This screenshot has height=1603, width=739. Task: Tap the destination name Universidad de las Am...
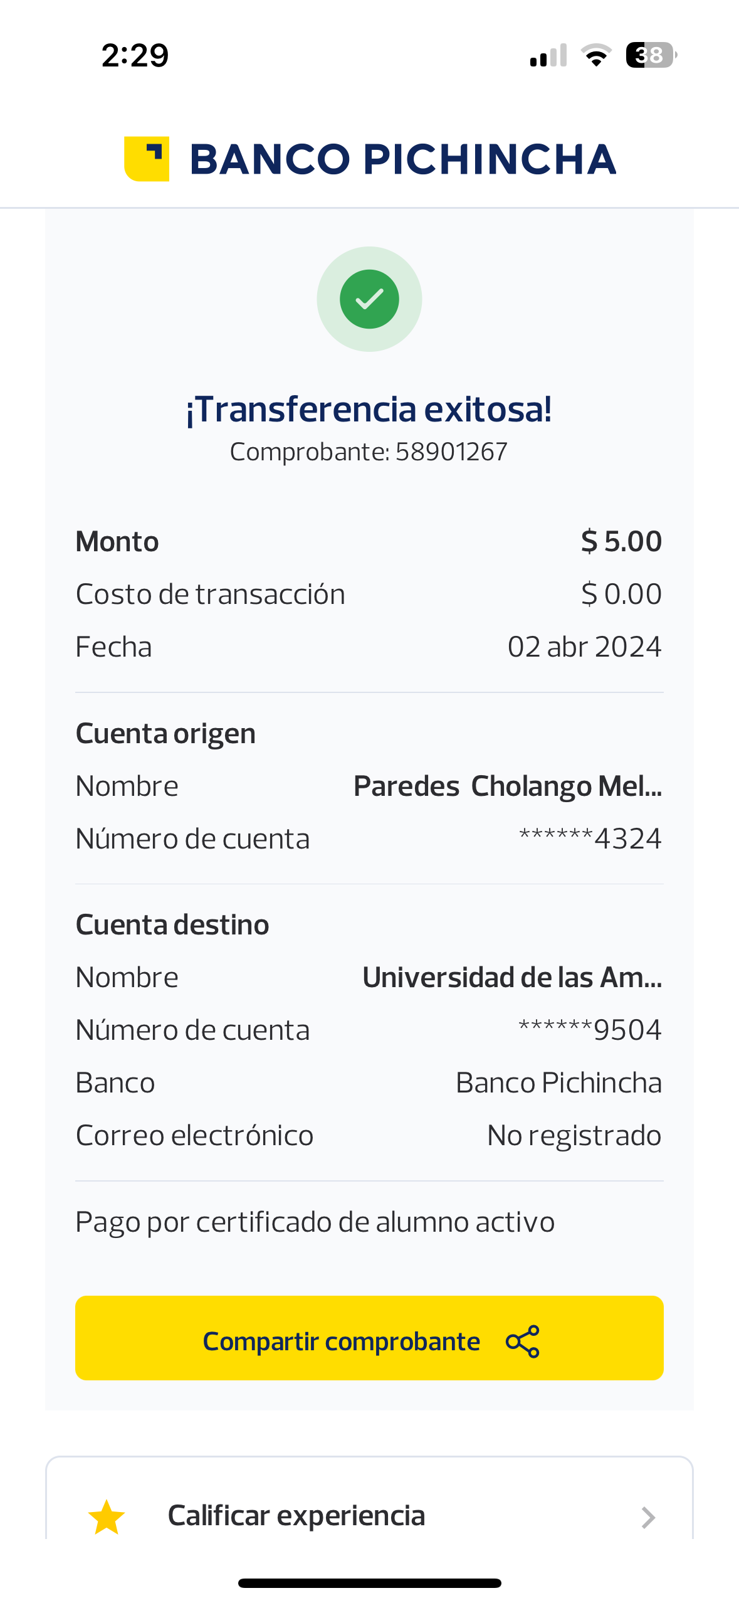511,977
